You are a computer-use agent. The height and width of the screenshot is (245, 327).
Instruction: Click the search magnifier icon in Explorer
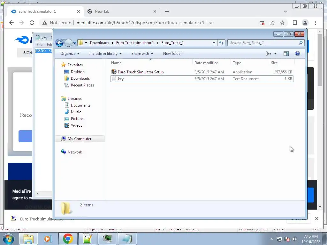click(300, 43)
